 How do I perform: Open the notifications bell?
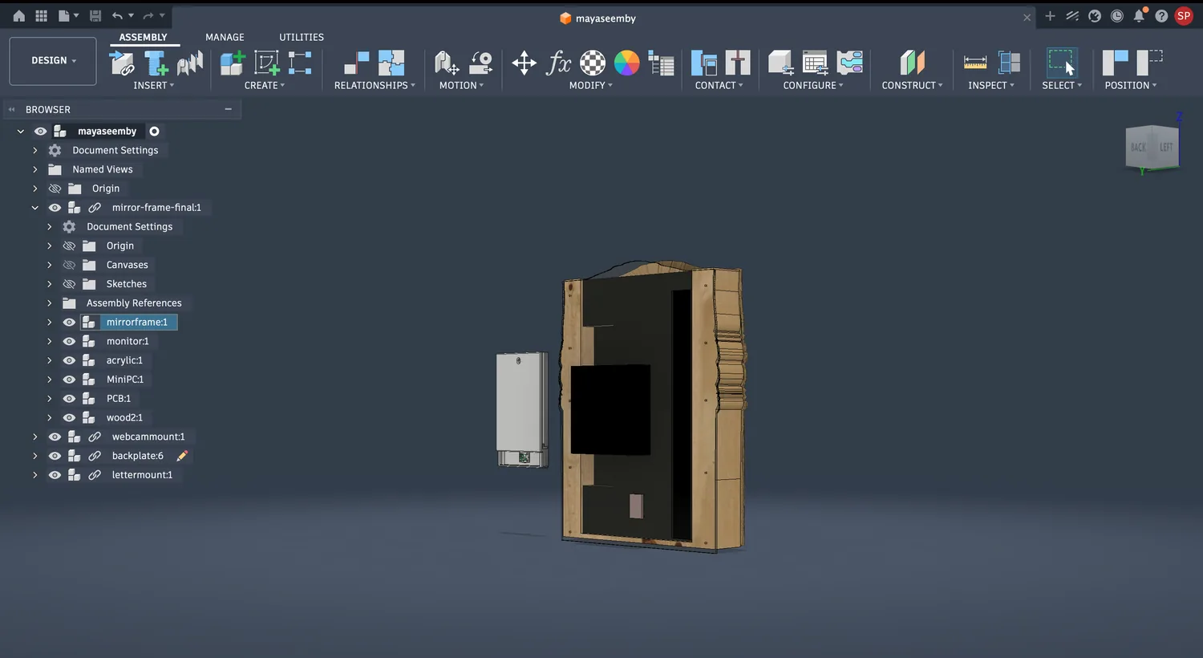coord(1139,16)
